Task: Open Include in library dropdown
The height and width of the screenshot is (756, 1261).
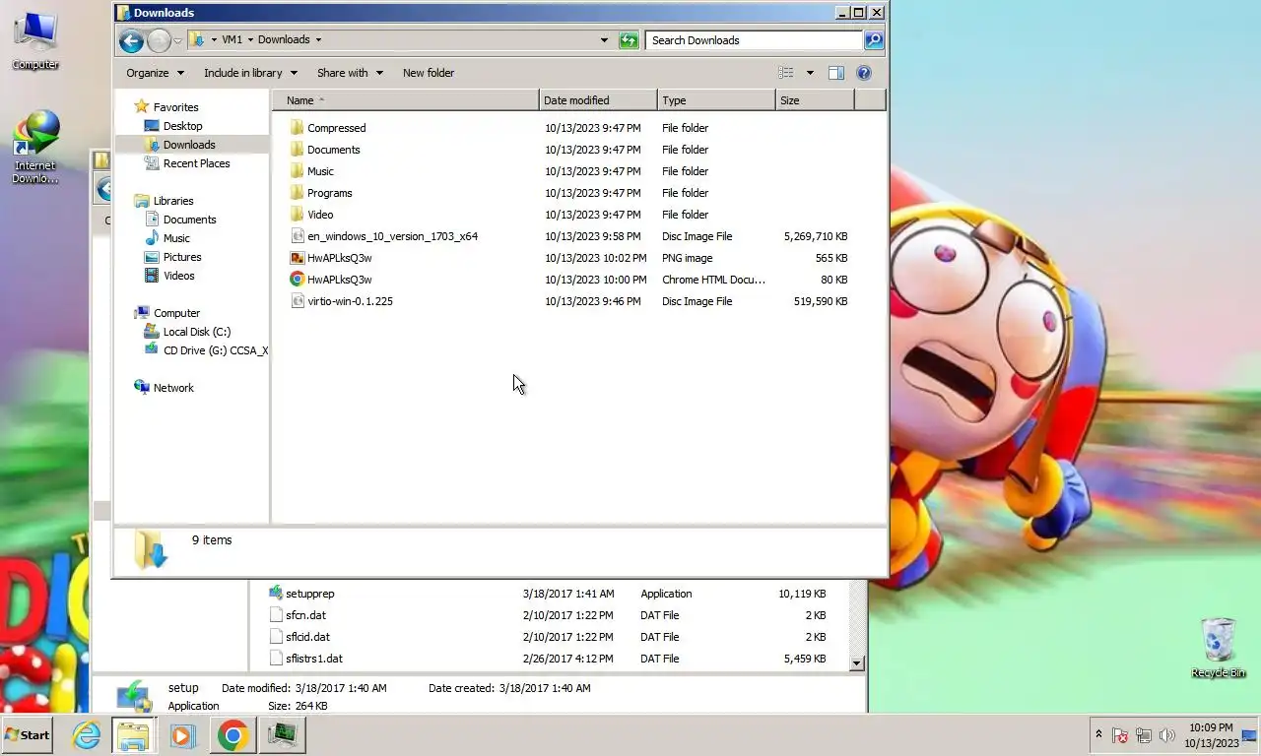Action: coord(250,73)
